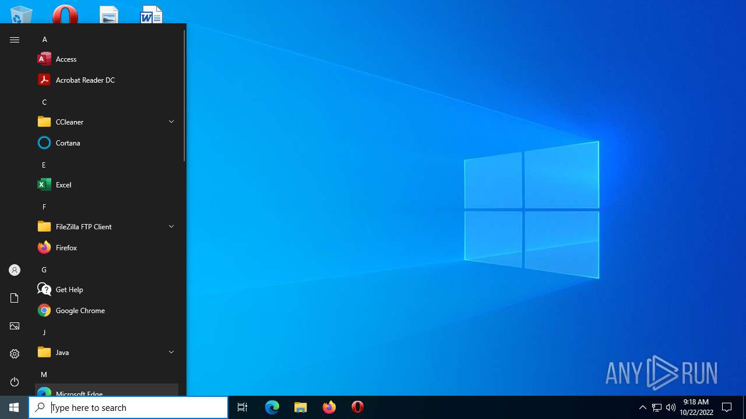Expand the Java folder
The width and height of the screenshot is (746, 419).
point(107,352)
